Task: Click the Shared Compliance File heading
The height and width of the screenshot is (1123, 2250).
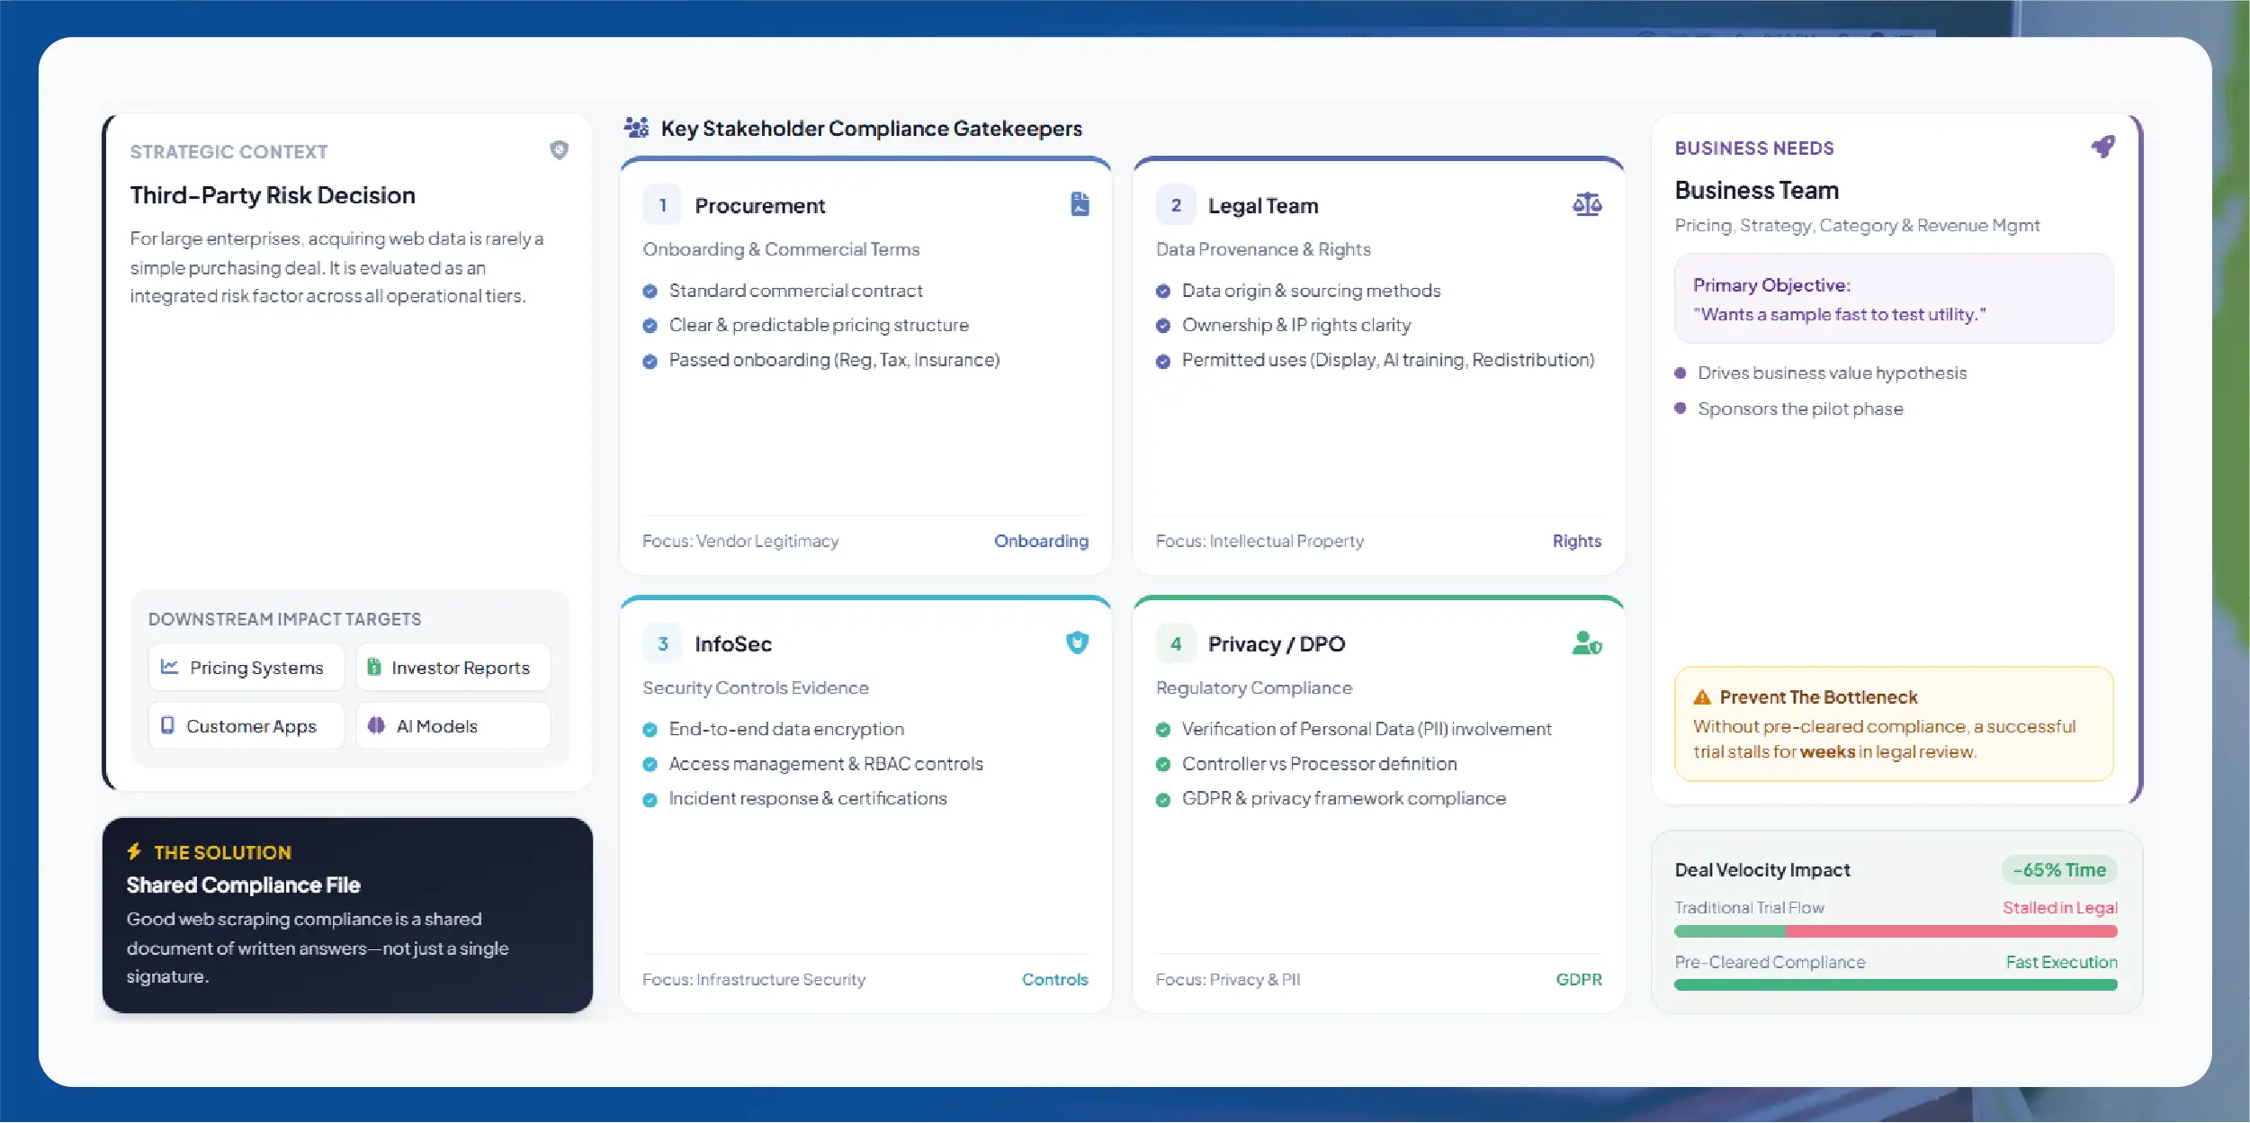Action: point(243,885)
